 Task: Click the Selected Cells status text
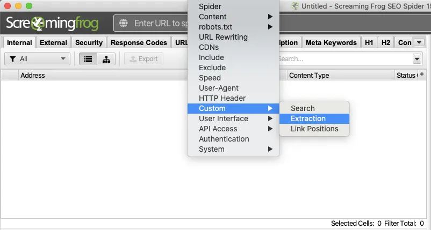click(x=356, y=224)
